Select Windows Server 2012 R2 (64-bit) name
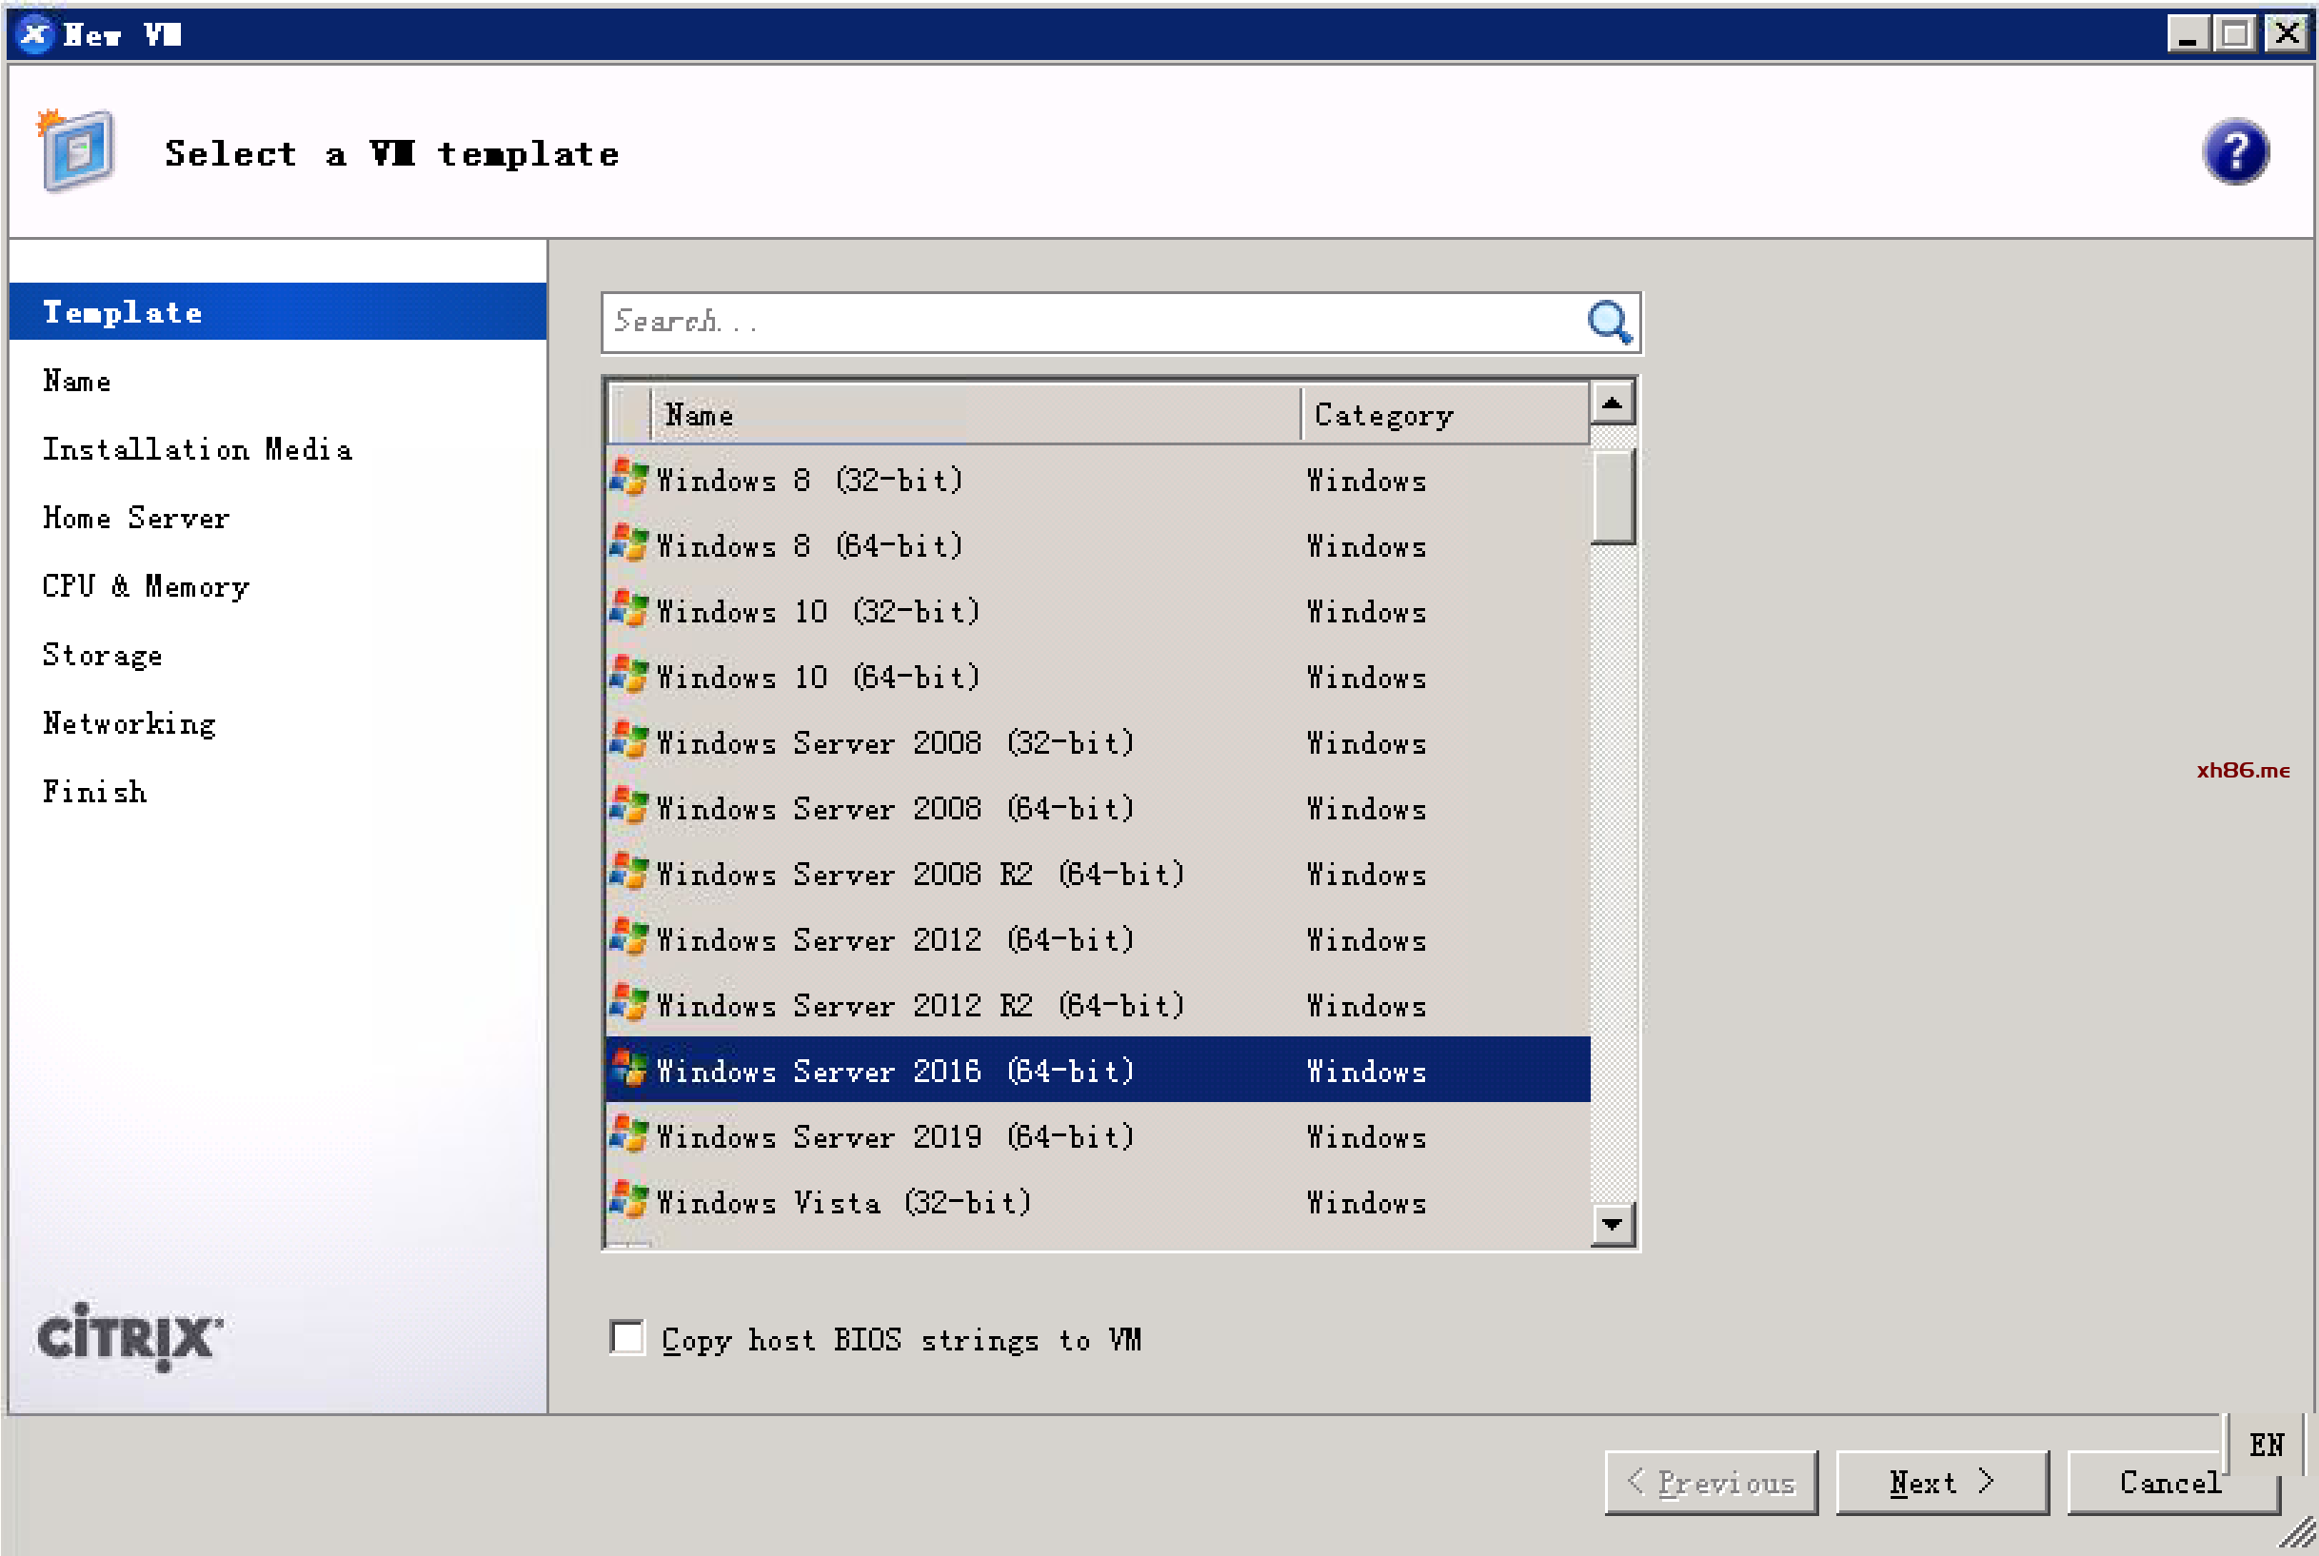The width and height of the screenshot is (2319, 1556). 921,1005
